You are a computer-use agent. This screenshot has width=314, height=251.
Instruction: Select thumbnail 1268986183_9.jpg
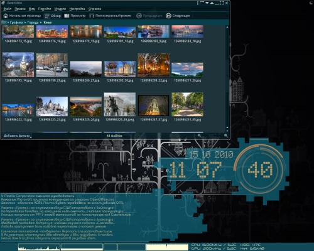click(x=153, y=31)
